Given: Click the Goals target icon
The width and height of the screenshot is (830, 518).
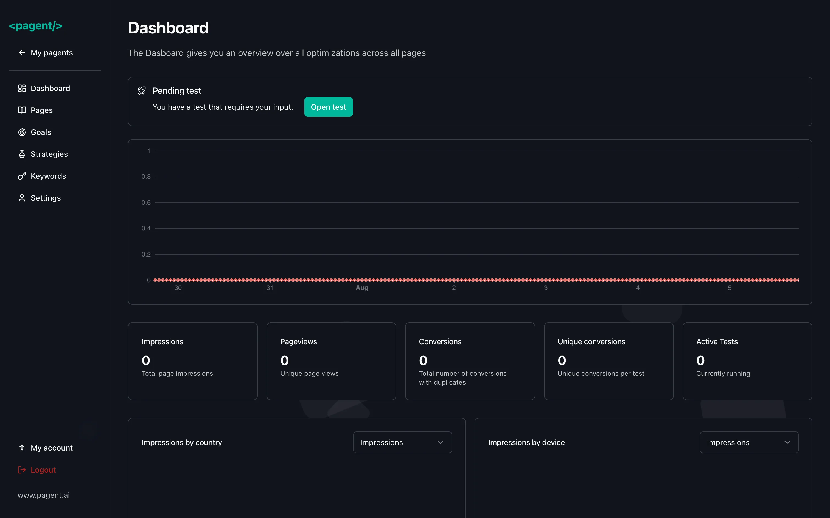Looking at the screenshot, I should coord(22,132).
